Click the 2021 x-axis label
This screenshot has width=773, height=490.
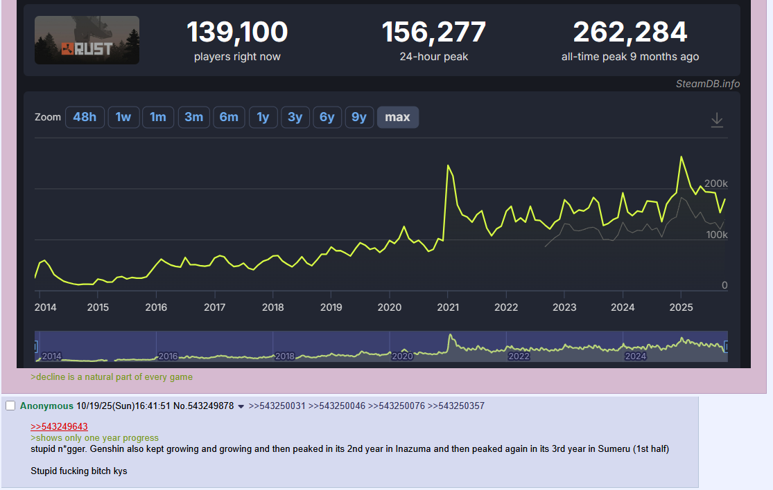tap(448, 307)
